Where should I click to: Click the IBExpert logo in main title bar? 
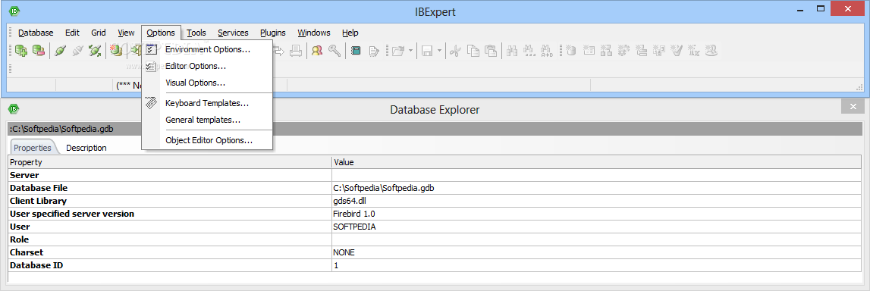(15, 11)
